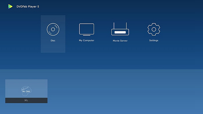Screen dimensions: 203x114
Task: Click the Movie Server label text
Action: [x=120, y=41]
